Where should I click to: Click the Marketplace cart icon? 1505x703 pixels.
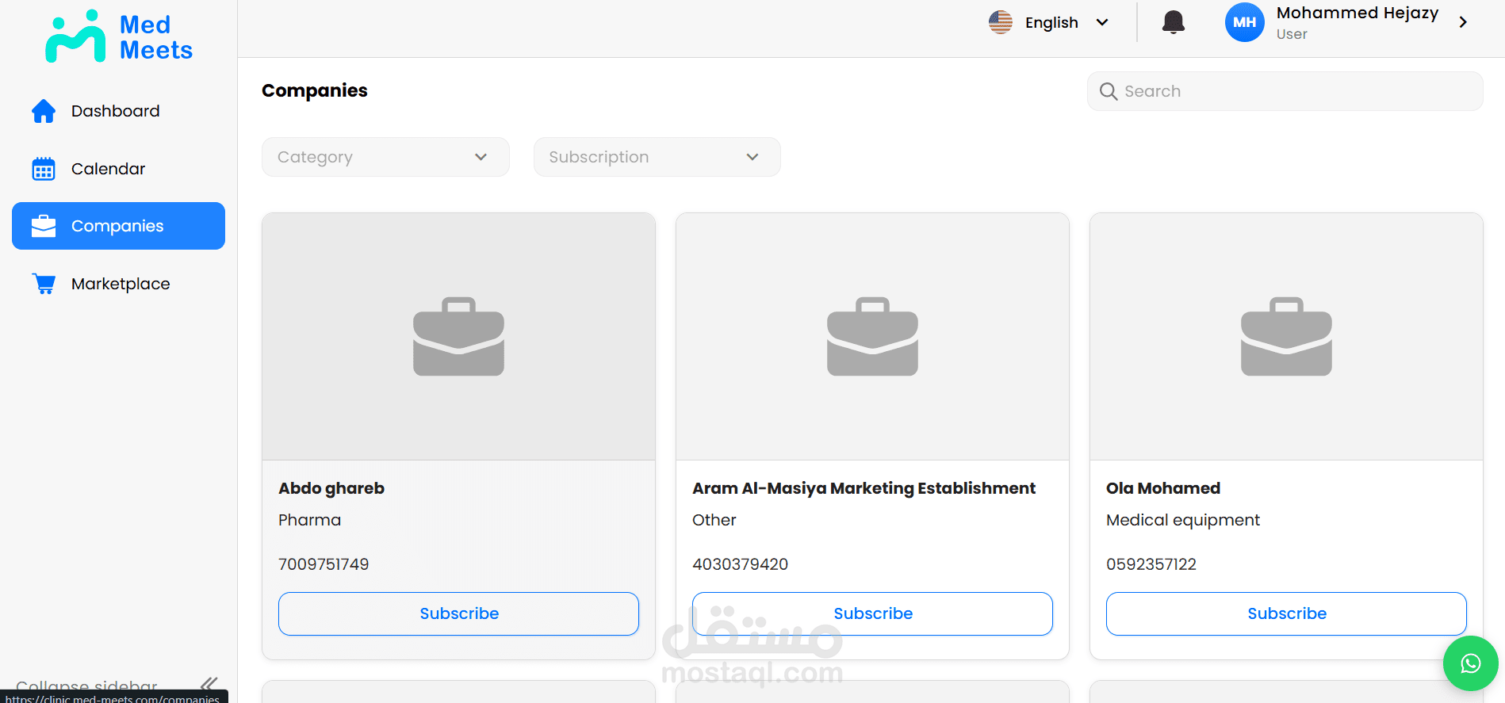[x=44, y=284]
